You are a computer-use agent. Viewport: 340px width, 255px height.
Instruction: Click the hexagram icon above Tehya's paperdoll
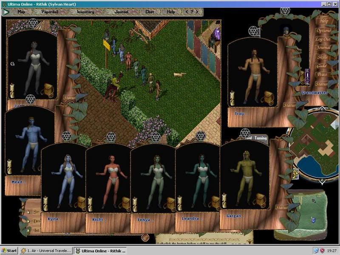point(156,137)
